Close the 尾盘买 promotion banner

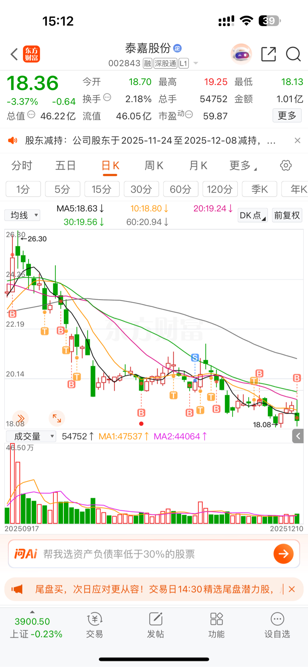pyautogui.click(x=292, y=589)
